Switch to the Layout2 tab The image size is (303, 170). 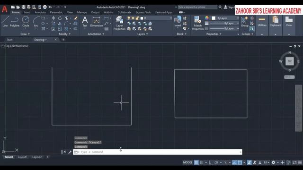37,157
